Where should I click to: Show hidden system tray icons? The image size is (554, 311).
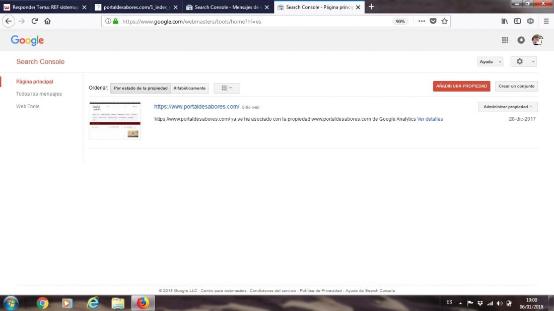(460, 303)
